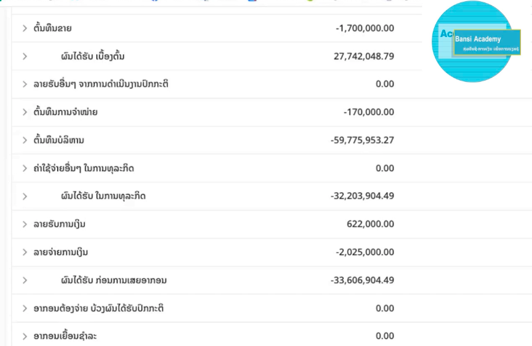Image resolution: width=532 pixels, height=346 pixels.
Task: Expand ຜົນໄດ້ຮັບ ໃນການທຸລະກິດ row chevron
Action: [25, 196]
